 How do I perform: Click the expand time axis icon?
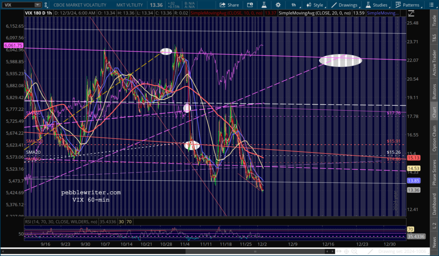click(x=340, y=252)
